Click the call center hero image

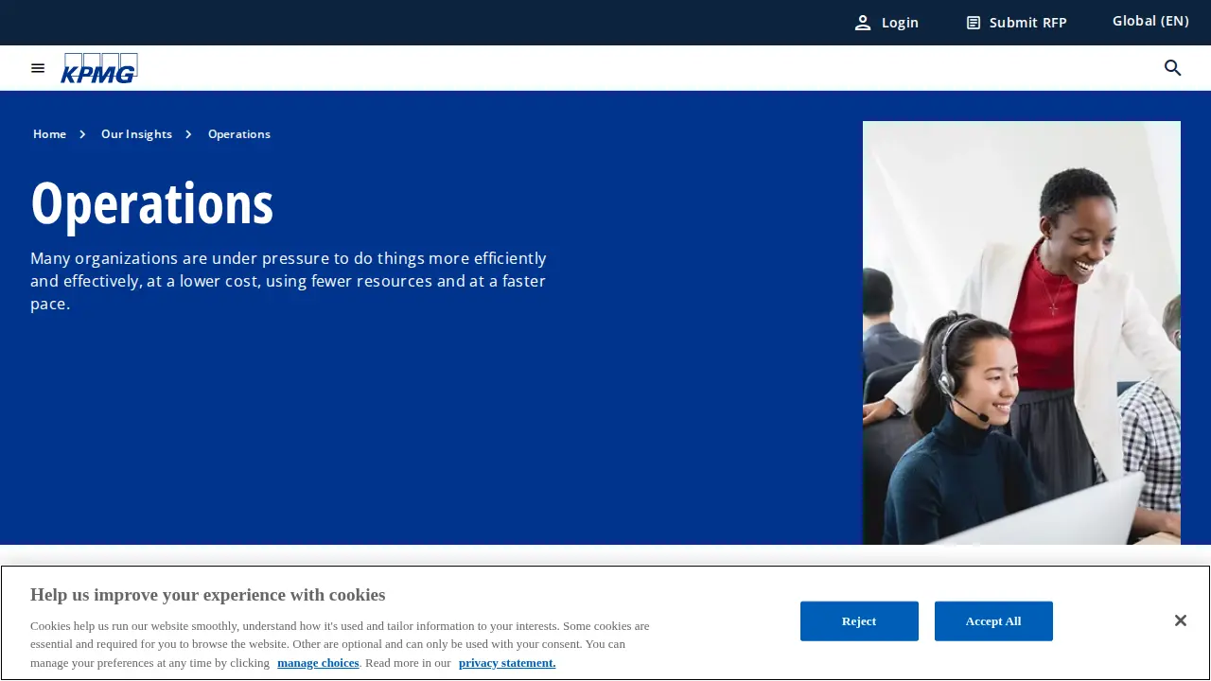pyautogui.click(x=1022, y=333)
